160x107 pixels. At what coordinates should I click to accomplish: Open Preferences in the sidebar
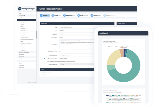[21, 65]
